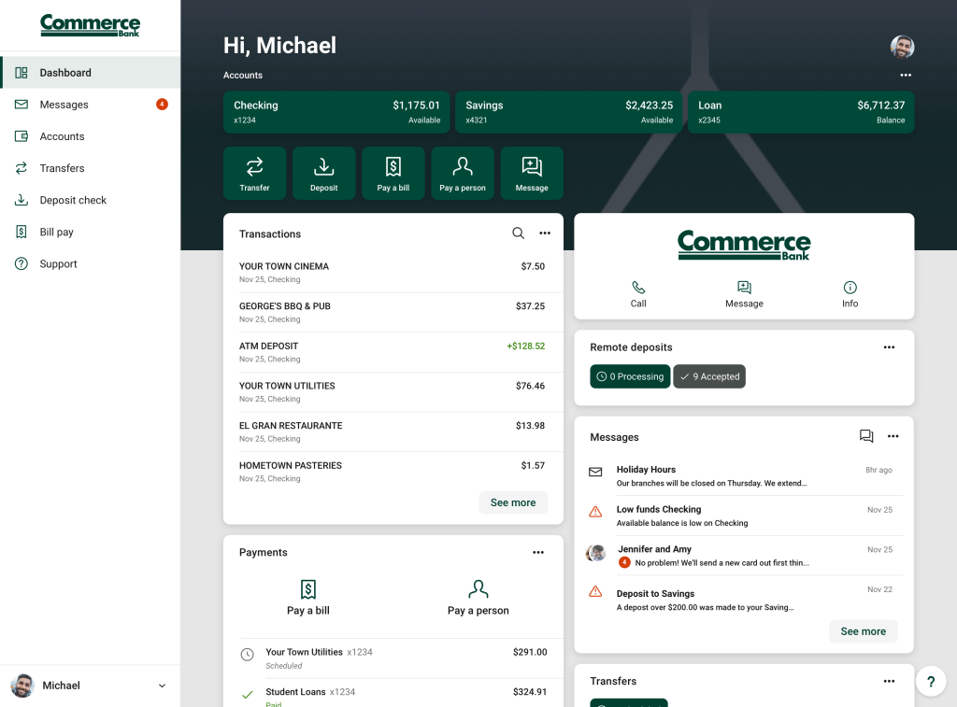Click the Transfer quick action icon
957x707 pixels.
coord(254,167)
